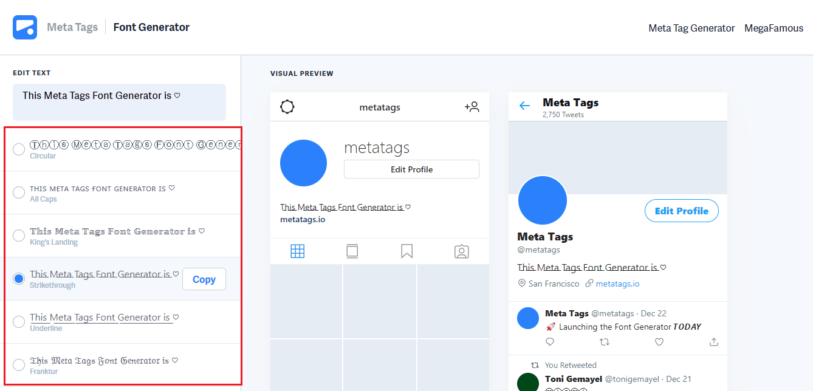Select the Instagram feed view icon
This screenshot has width=813, height=391.
(x=352, y=251)
